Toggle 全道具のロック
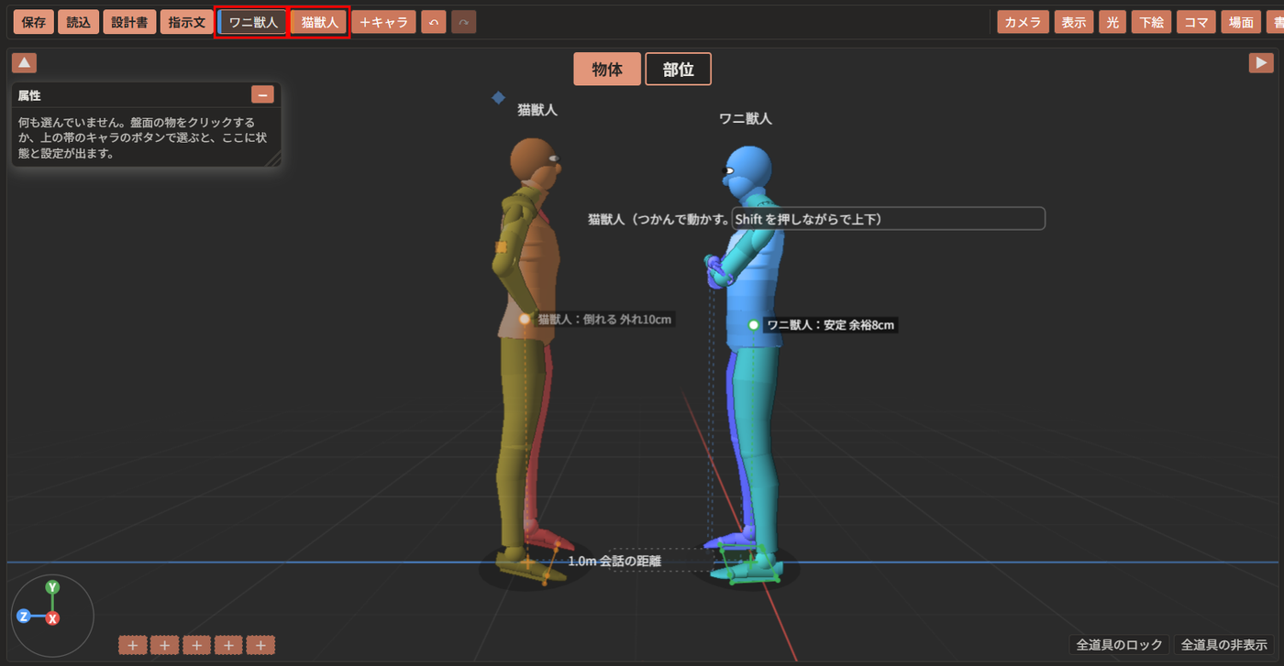This screenshot has width=1284, height=666. pos(1120,645)
